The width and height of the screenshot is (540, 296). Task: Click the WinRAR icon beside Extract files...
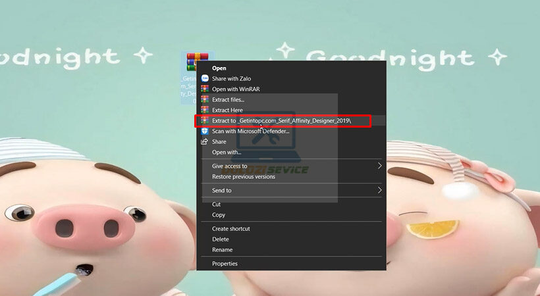tap(205, 99)
